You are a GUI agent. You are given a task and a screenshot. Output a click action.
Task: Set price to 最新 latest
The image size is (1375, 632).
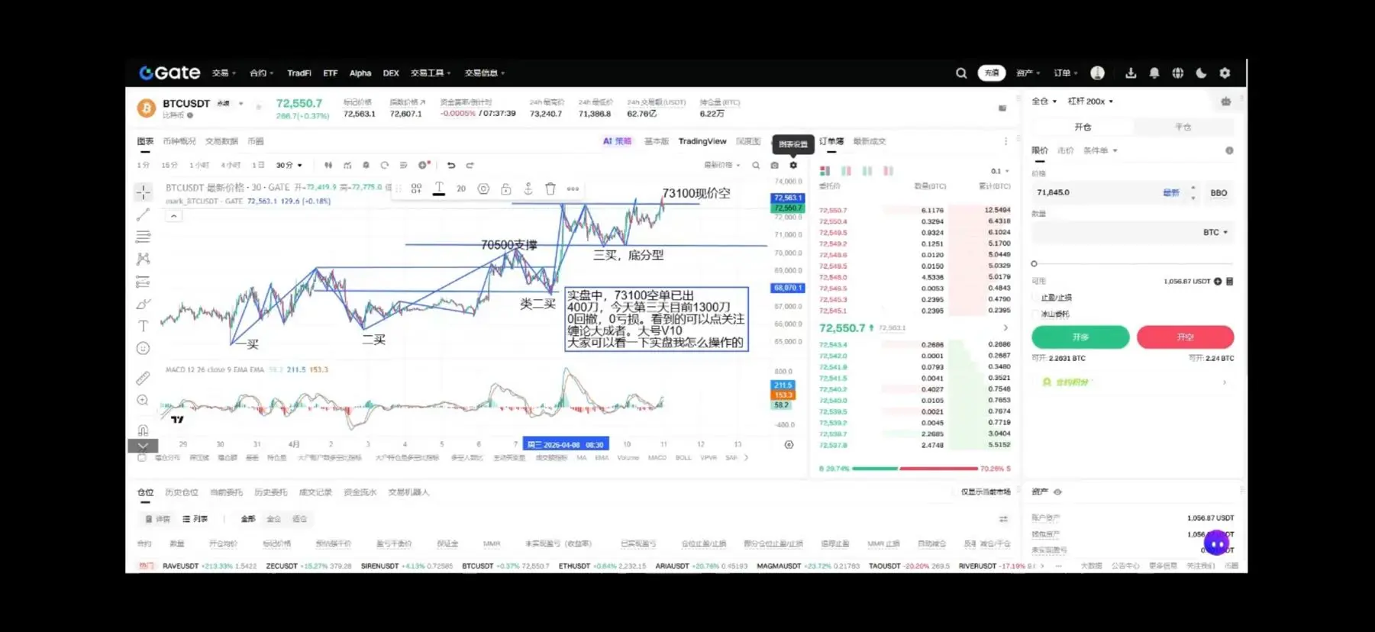pos(1171,193)
